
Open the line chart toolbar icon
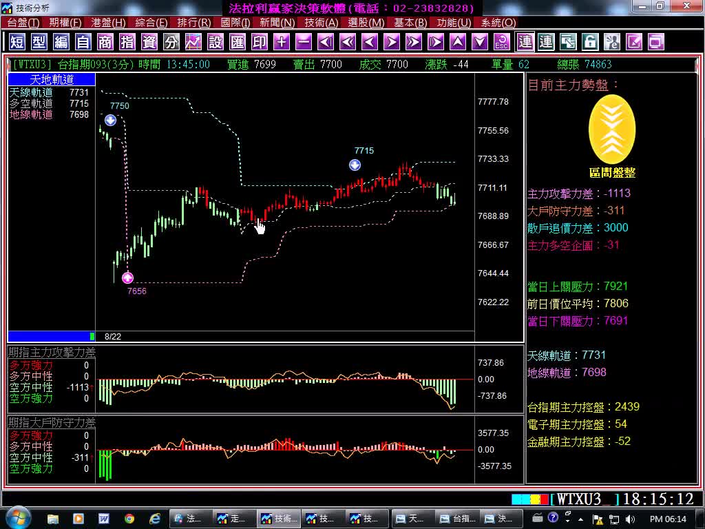click(193, 42)
